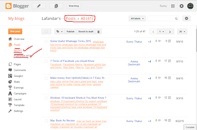
Task: Open the Google apps grid icon
Action: (173, 6)
